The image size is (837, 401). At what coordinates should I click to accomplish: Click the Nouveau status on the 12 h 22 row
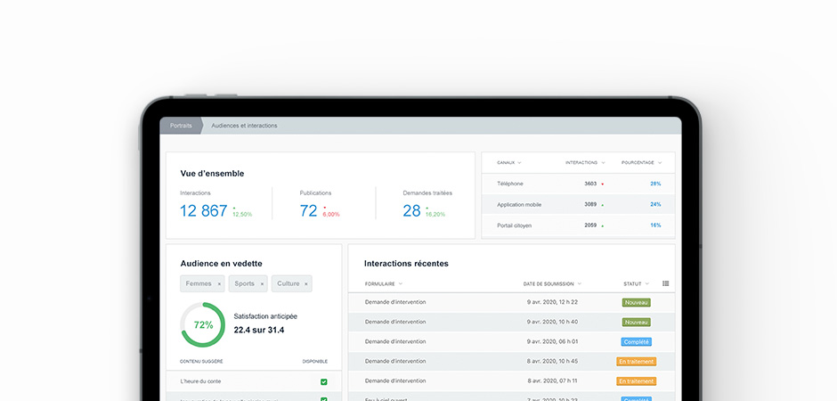637,302
